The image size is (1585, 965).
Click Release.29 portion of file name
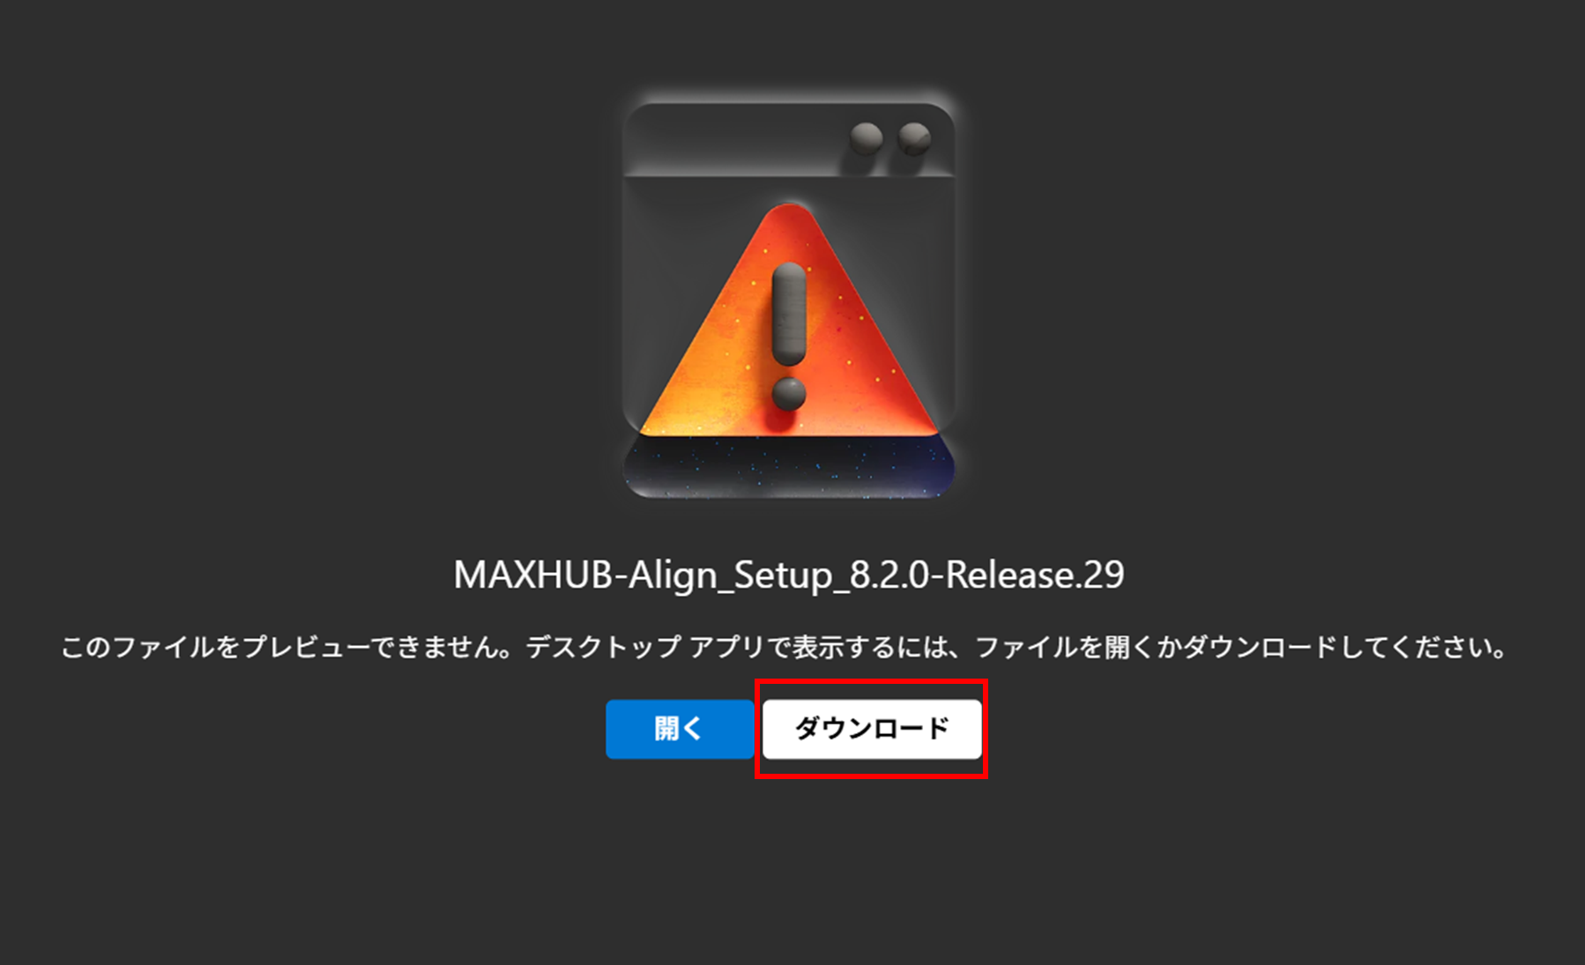(x=1035, y=575)
